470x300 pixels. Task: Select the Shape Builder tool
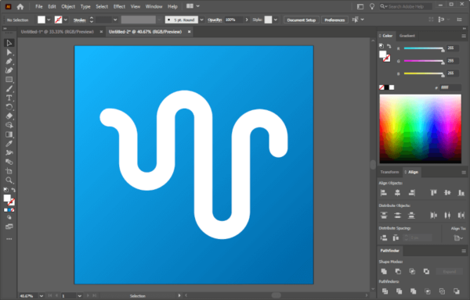pos(9,125)
